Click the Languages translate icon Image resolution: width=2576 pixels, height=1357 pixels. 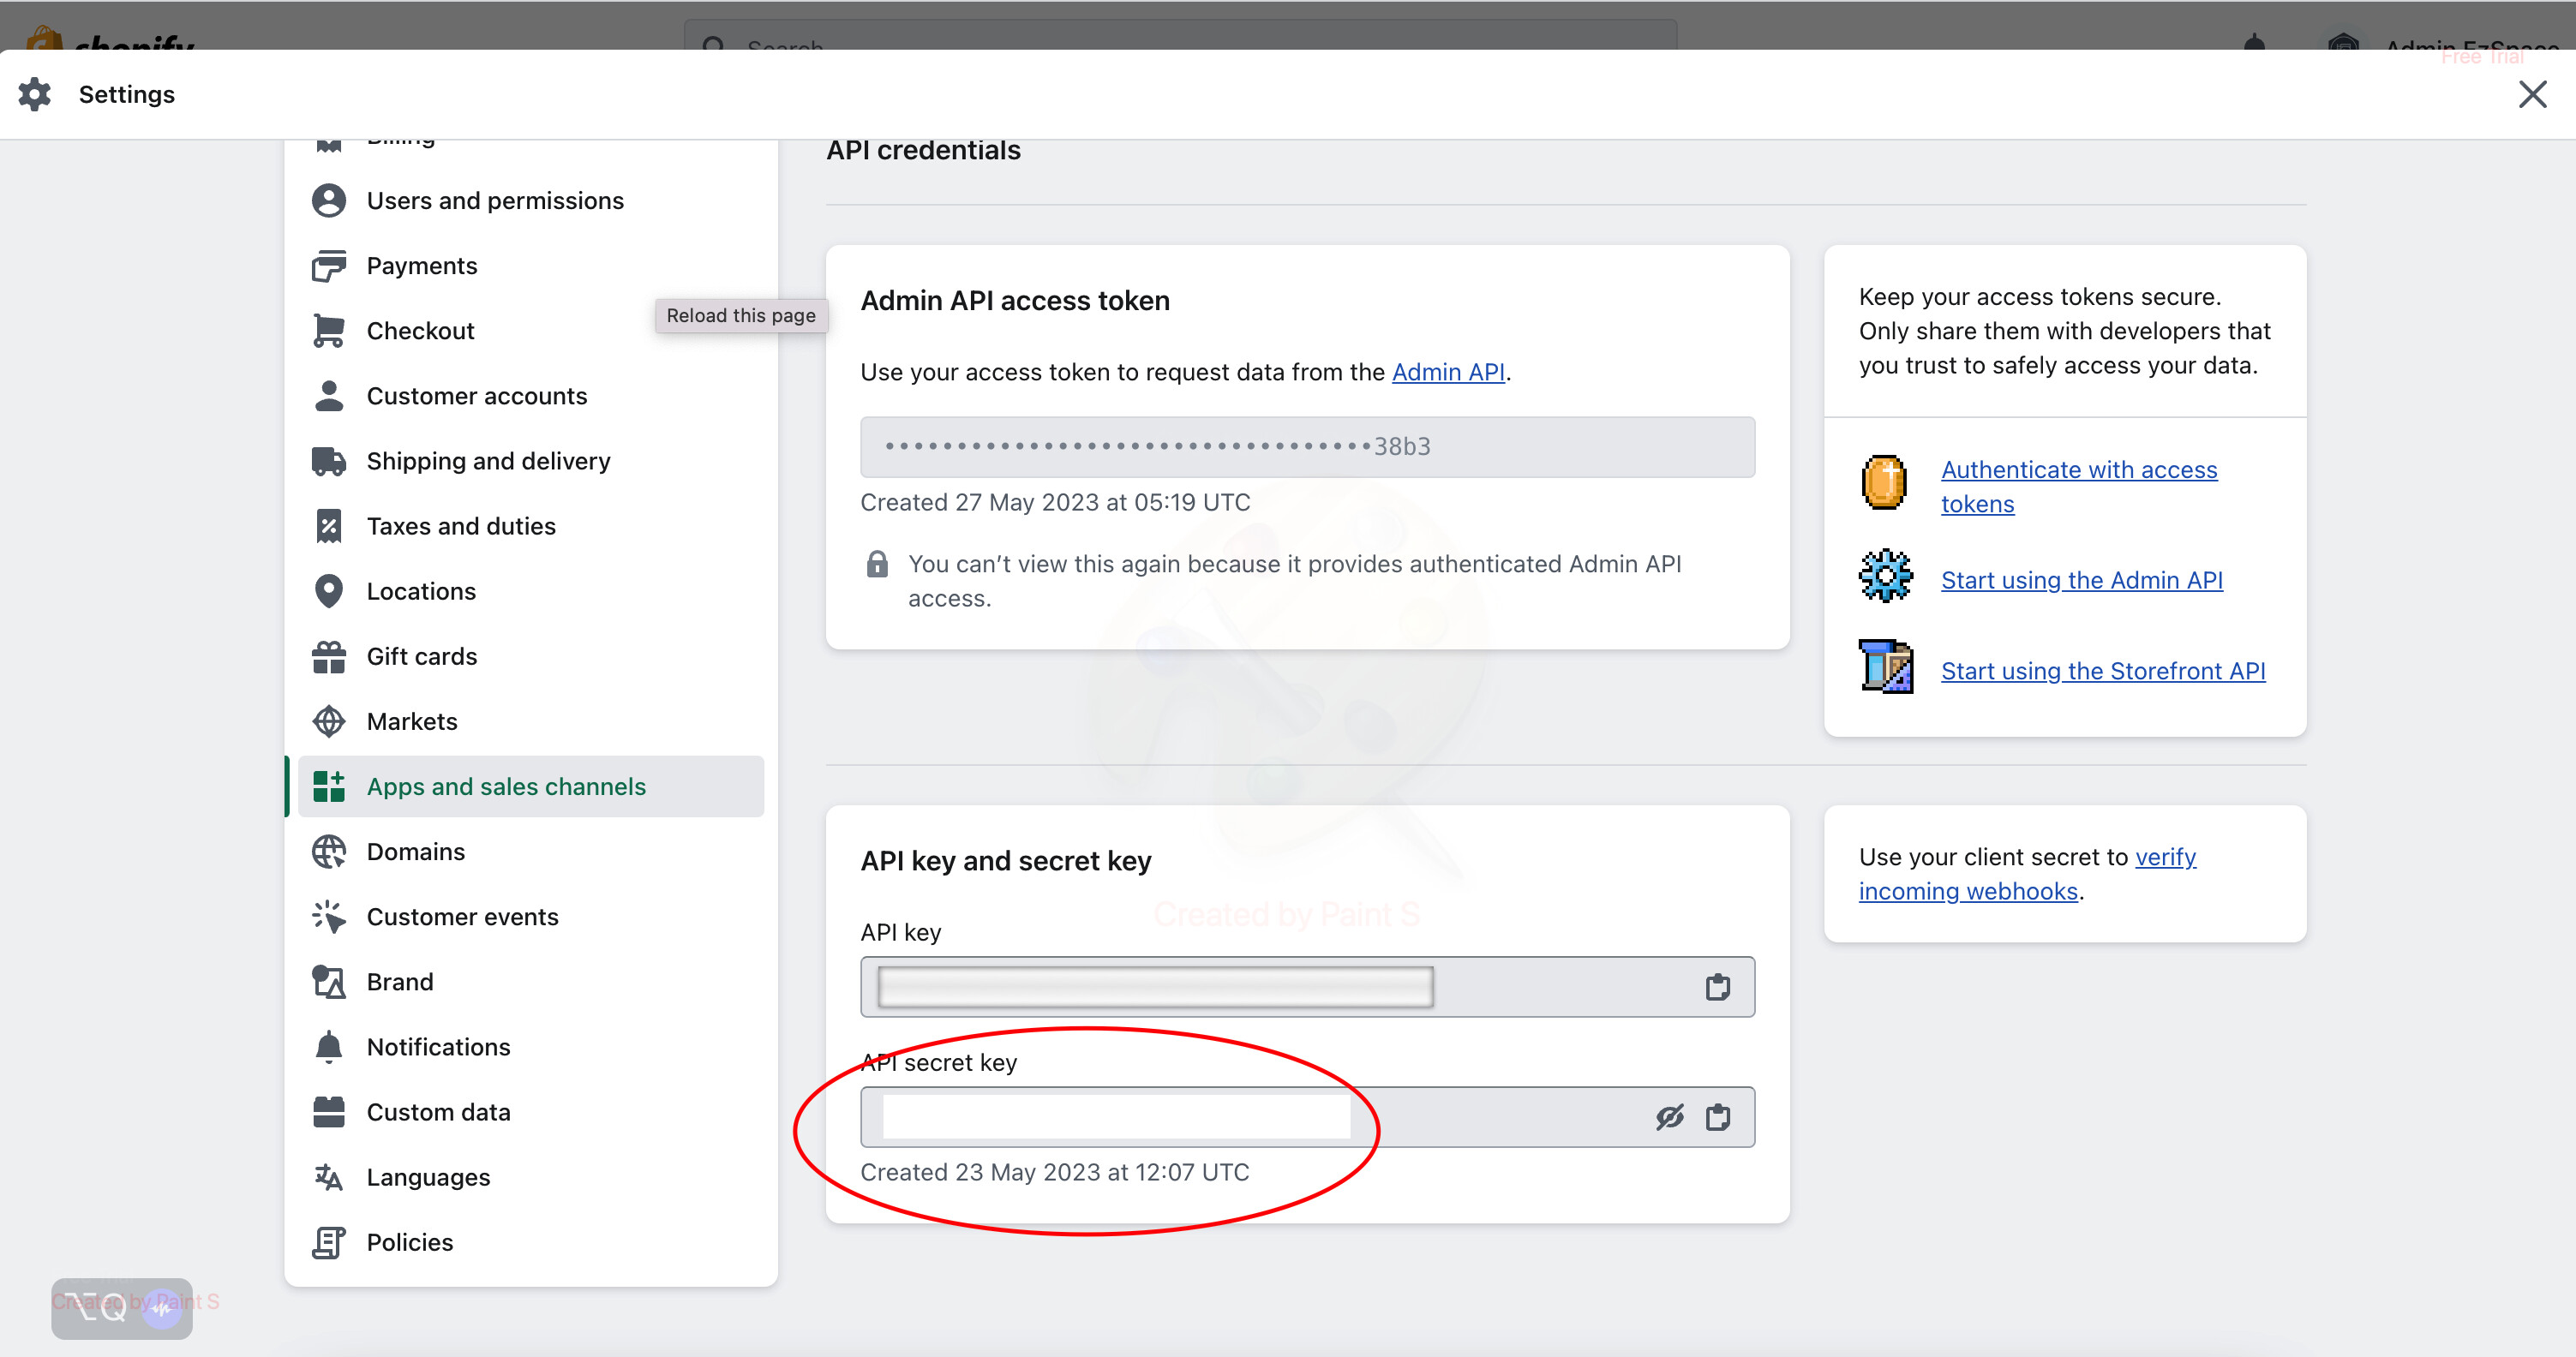329,1177
